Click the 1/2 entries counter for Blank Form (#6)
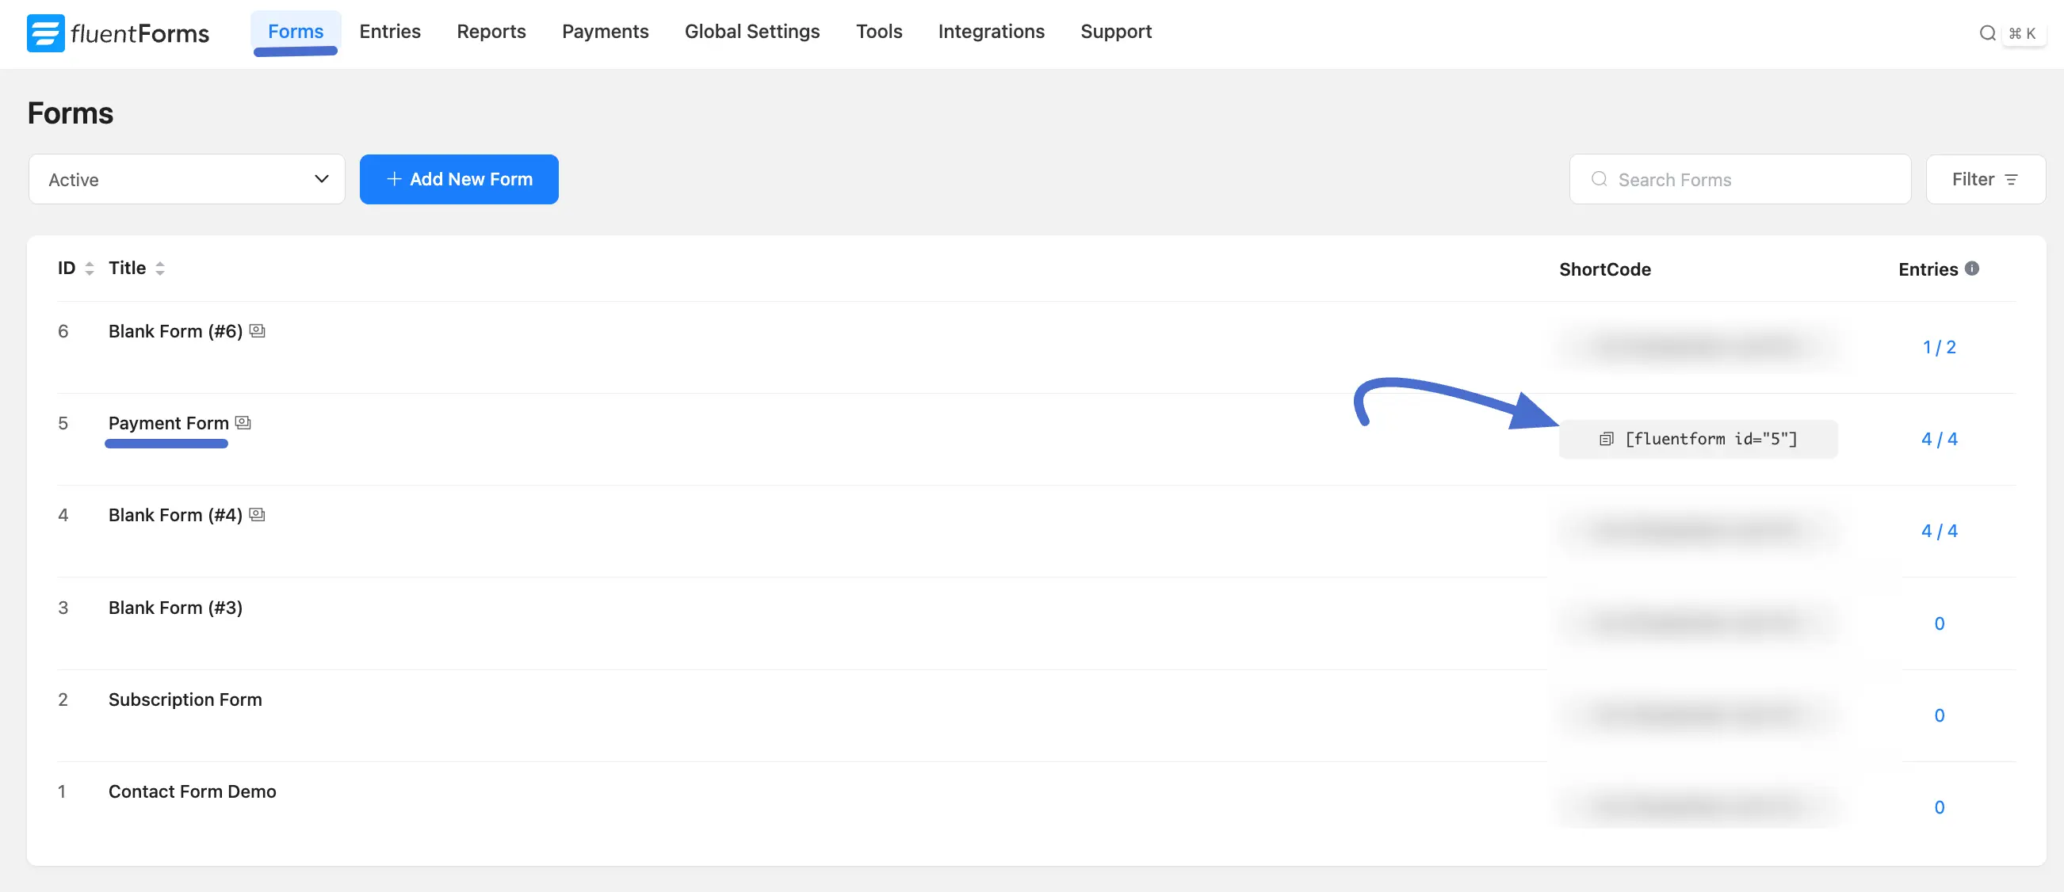Viewport: 2064px width, 892px height. (x=1939, y=347)
